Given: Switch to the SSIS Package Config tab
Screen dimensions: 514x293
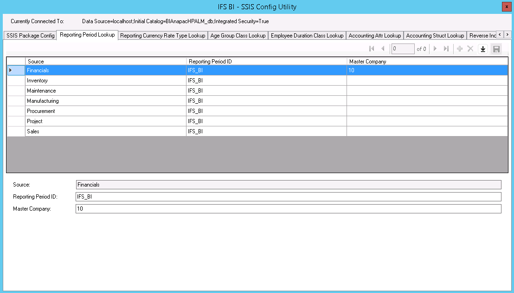Looking at the screenshot, I should [x=31, y=36].
